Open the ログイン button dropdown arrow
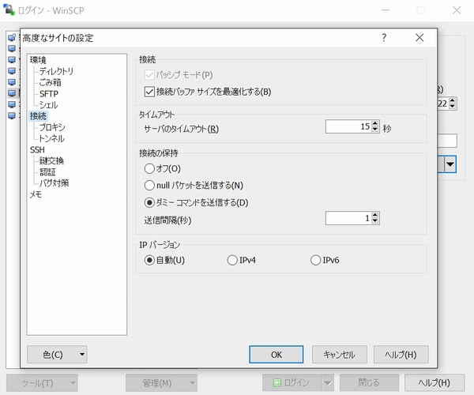This screenshot has width=474, height=395. (x=327, y=382)
